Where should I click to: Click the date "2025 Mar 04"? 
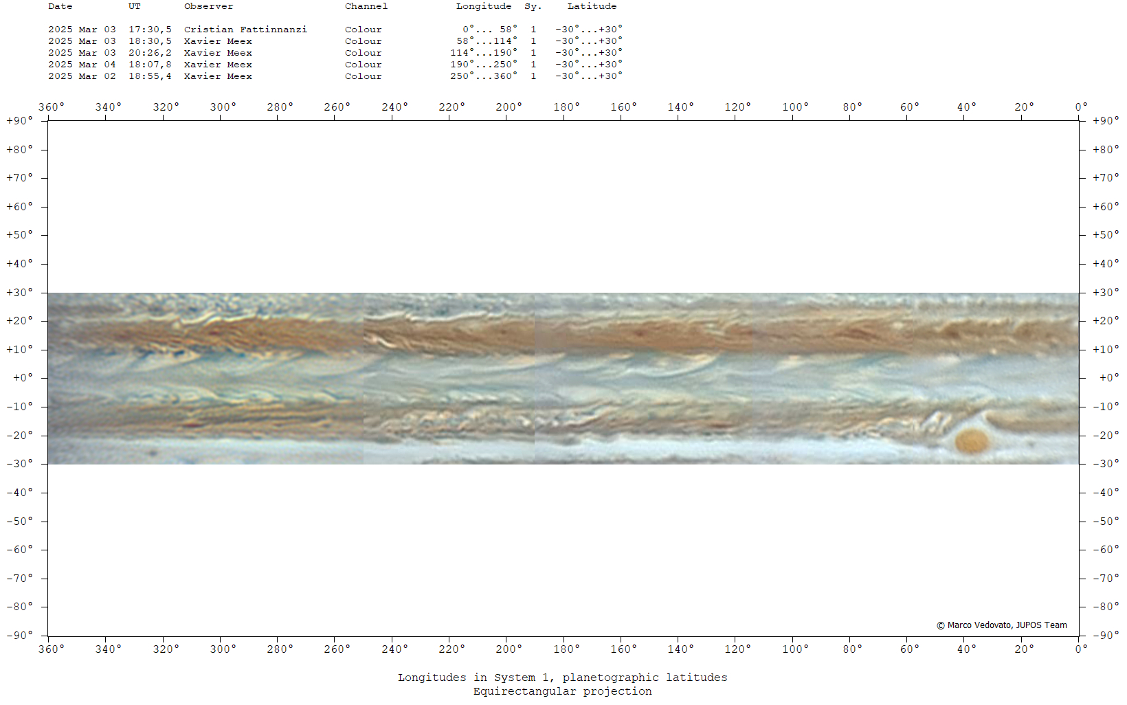point(82,65)
